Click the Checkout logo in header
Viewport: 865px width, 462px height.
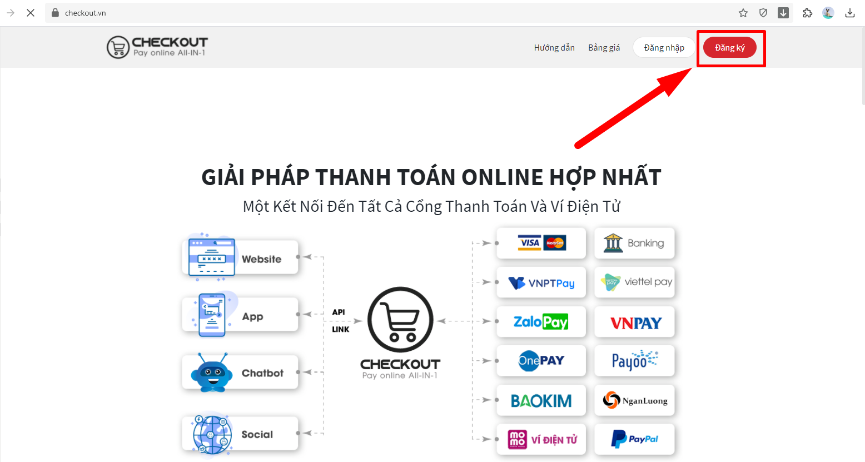coord(157,47)
